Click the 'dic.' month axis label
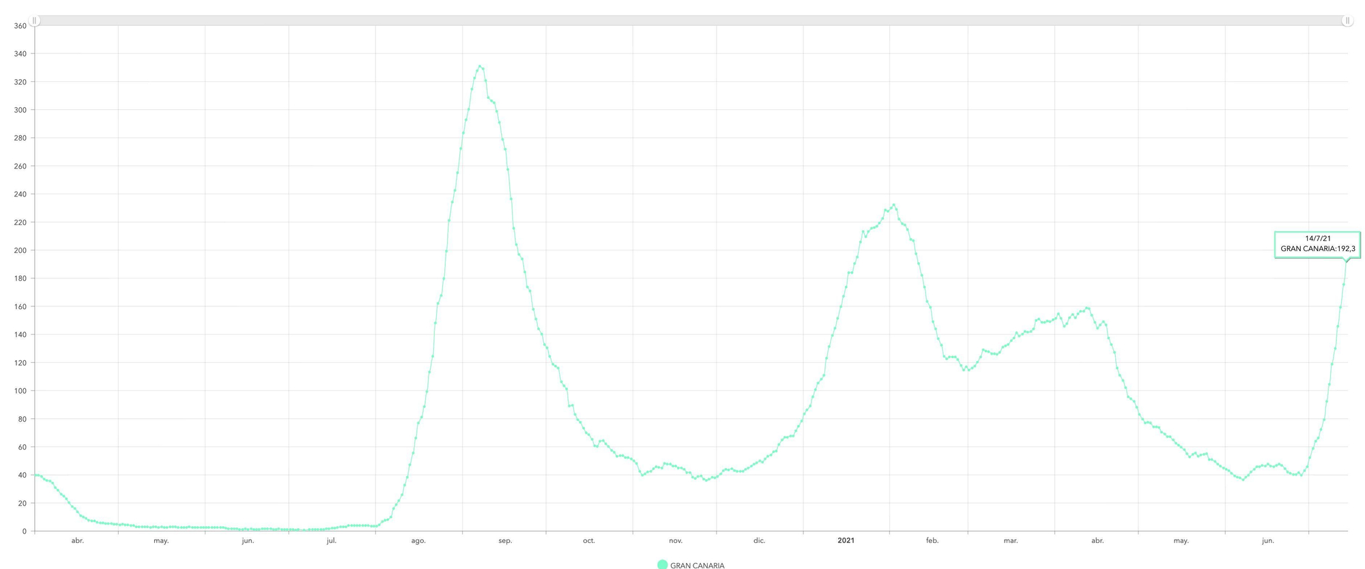1365x569 pixels. (759, 540)
